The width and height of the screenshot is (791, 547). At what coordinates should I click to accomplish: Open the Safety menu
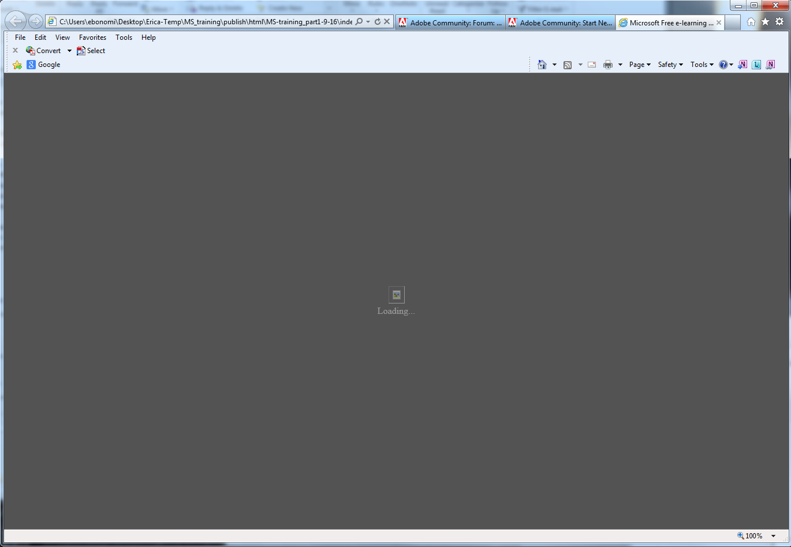[x=669, y=64]
